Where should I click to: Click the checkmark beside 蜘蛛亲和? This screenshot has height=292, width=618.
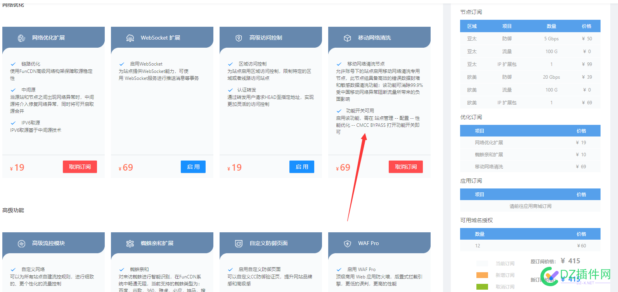click(x=122, y=270)
